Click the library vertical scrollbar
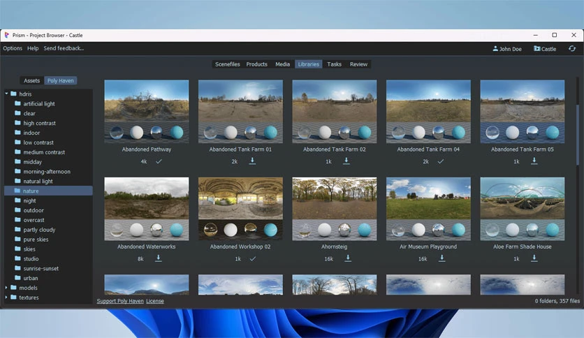 tap(578, 134)
